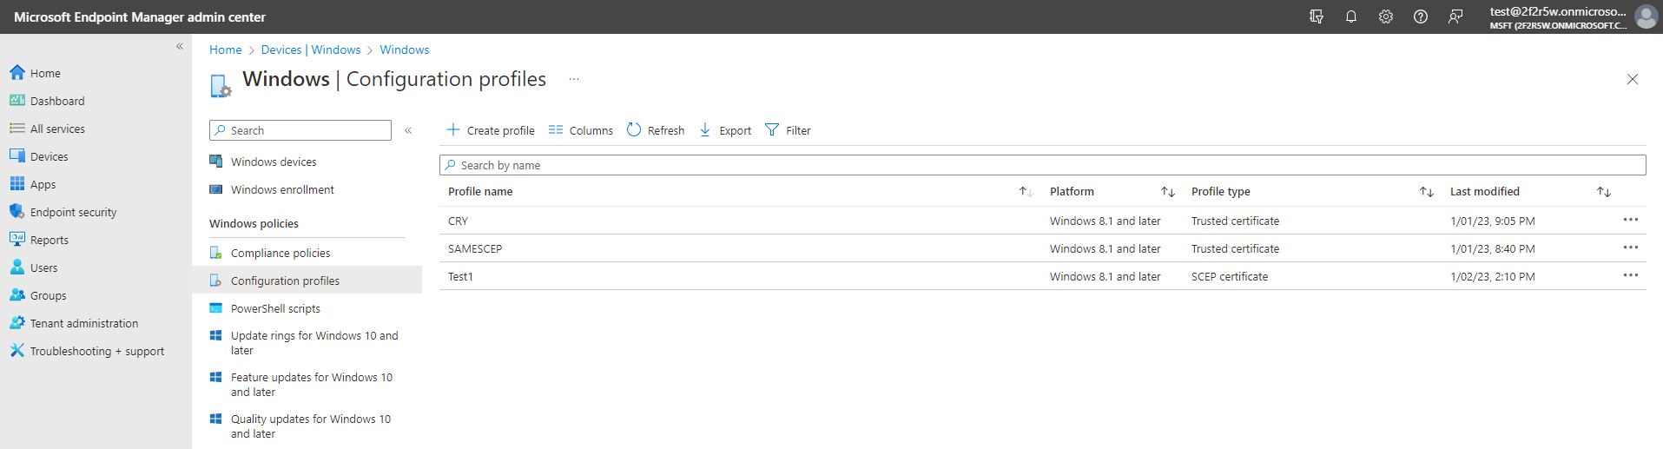This screenshot has height=449, width=1663.
Task: Open the CRY profile
Action: point(458,221)
